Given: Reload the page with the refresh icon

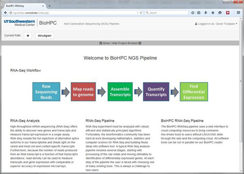Looking at the screenshot, I should (141, 13).
